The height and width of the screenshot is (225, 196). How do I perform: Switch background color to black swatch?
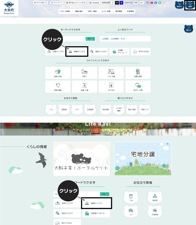coord(117,3)
